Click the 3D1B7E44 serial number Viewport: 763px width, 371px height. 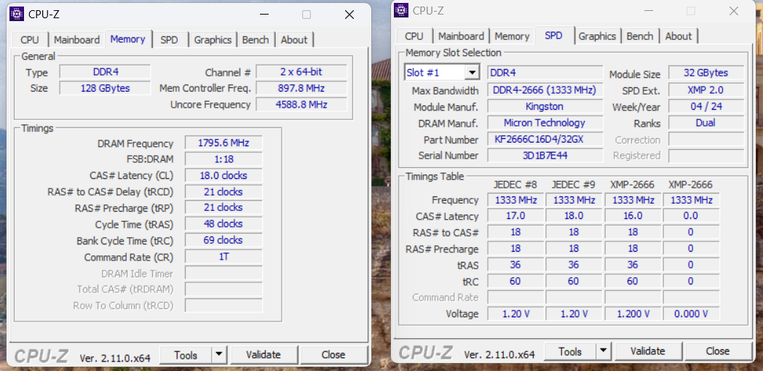[x=545, y=155]
